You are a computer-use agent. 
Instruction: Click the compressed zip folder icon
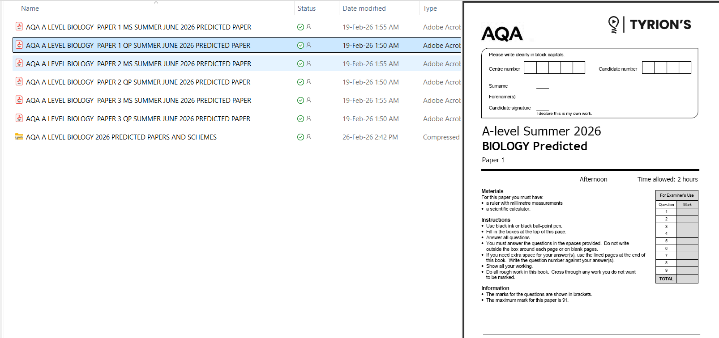click(19, 137)
